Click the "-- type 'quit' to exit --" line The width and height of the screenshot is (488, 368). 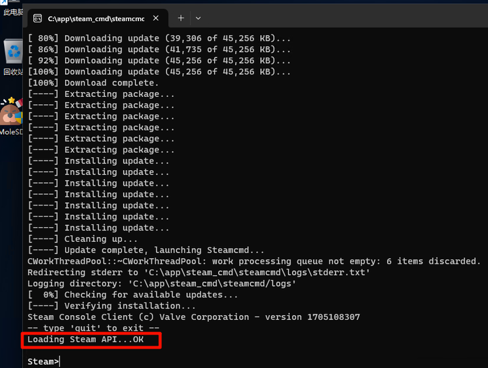[94, 328]
